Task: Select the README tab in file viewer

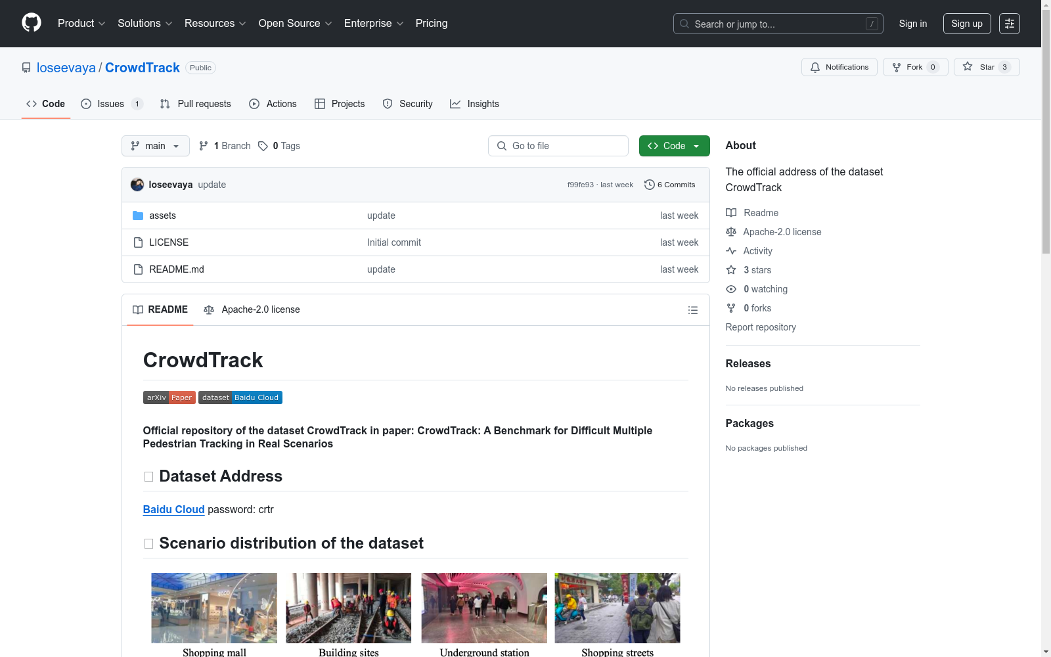Action: pyautogui.click(x=160, y=309)
